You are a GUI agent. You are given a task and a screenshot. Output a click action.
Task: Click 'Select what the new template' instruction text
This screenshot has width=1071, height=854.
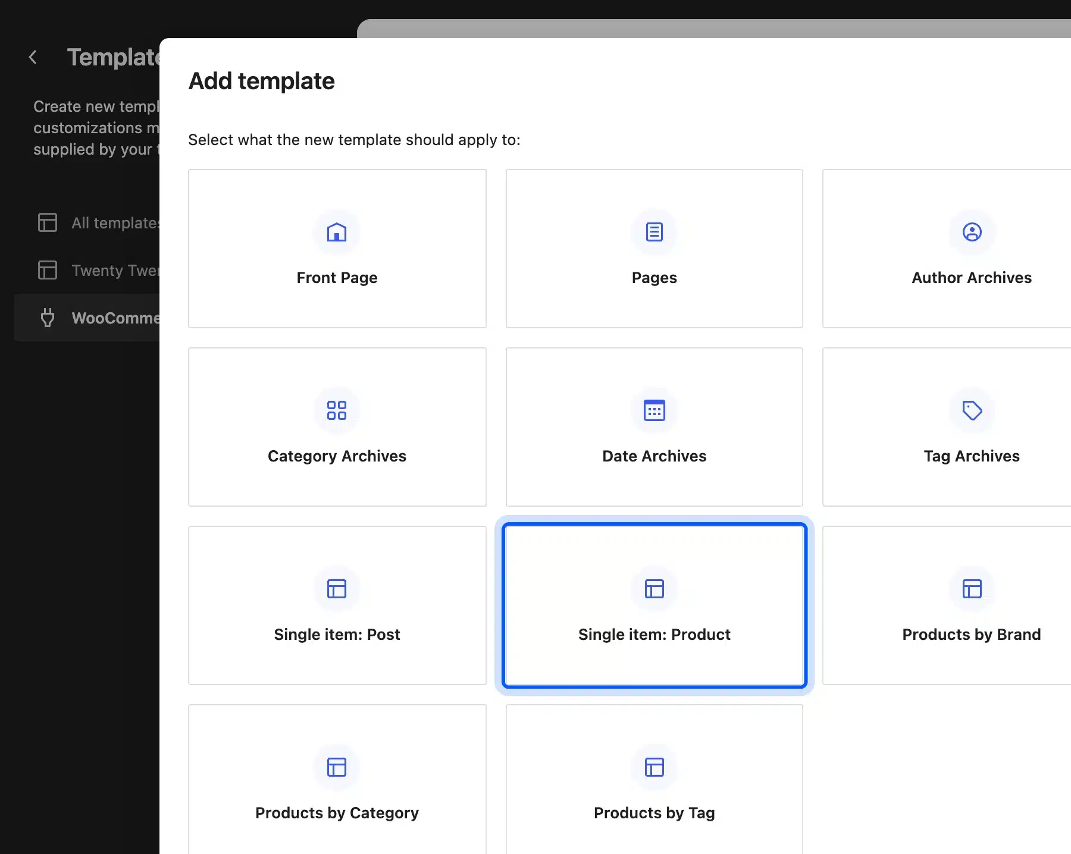pyautogui.click(x=354, y=140)
